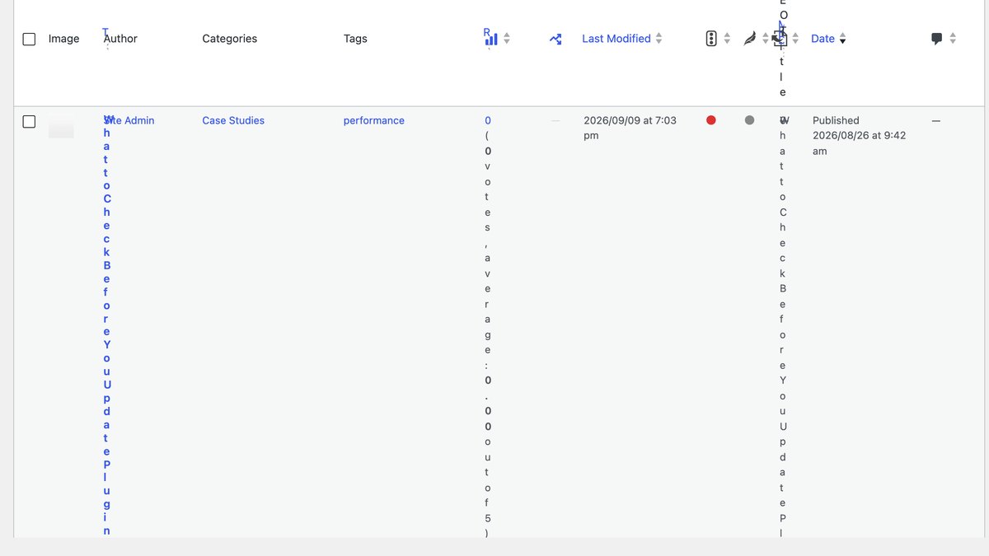Click sort arrows next to the Date header
This screenshot has width=989, height=556.
tap(842, 39)
